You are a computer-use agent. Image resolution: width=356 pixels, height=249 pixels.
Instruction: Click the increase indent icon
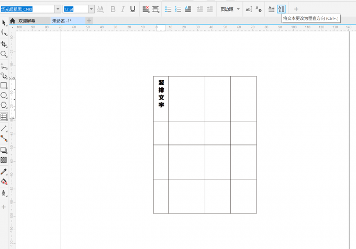pos(200,9)
